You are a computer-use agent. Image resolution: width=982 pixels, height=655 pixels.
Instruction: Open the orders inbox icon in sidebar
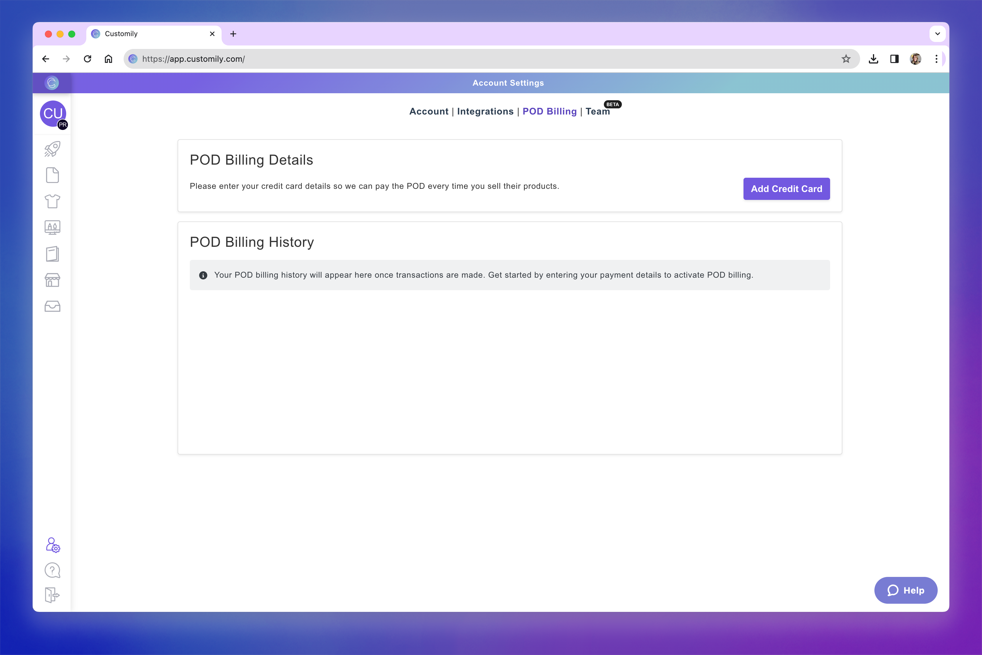(52, 306)
